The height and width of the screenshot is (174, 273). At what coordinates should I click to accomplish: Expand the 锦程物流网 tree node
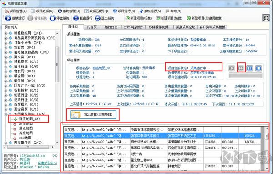tap(5, 33)
